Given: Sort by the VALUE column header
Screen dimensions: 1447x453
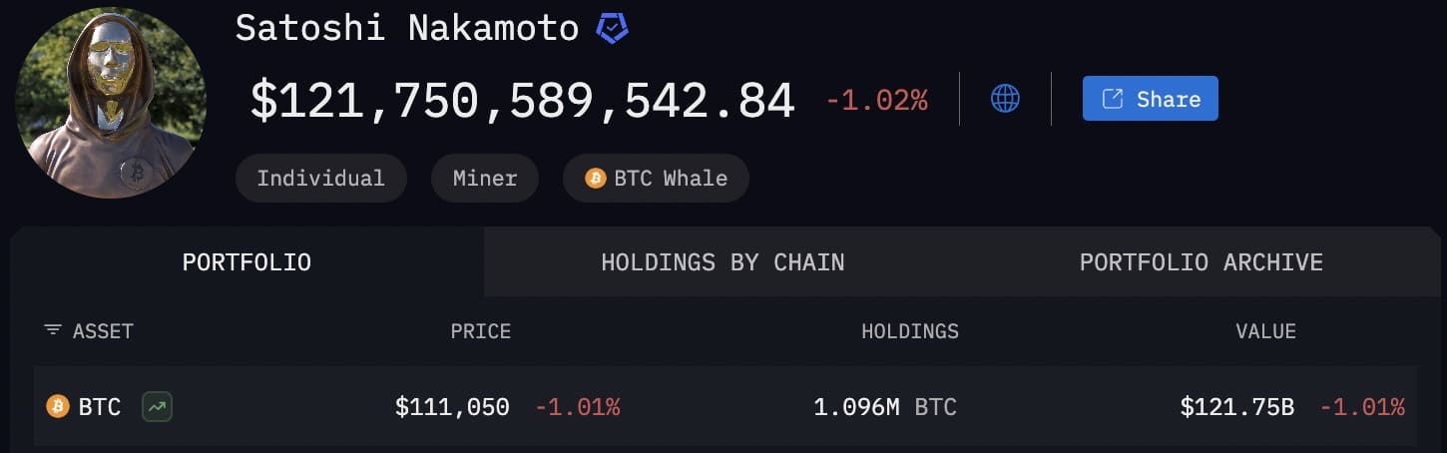Looking at the screenshot, I should pyautogui.click(x=1265, y=331).
